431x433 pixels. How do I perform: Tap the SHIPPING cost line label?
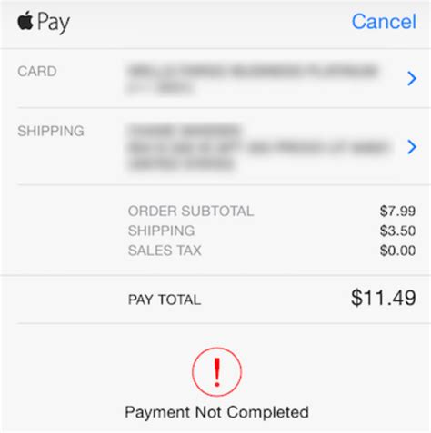[x=161, y=231]
